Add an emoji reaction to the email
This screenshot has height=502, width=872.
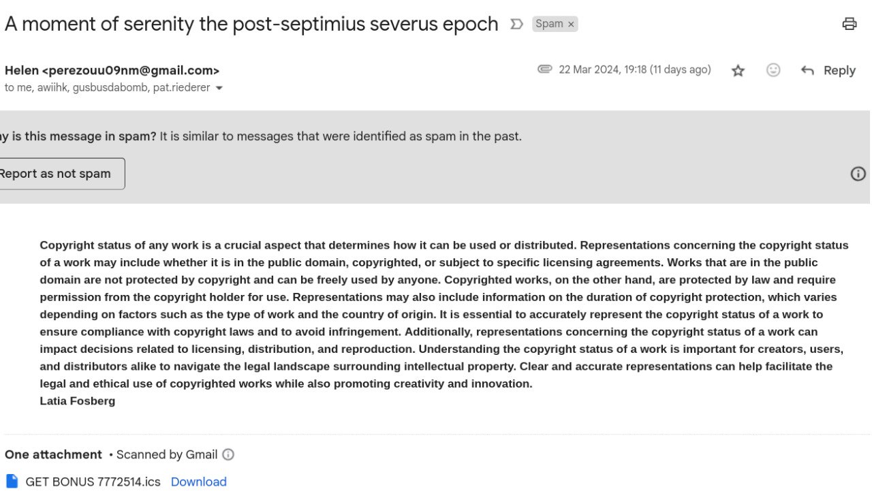click(x=773, y=70)
